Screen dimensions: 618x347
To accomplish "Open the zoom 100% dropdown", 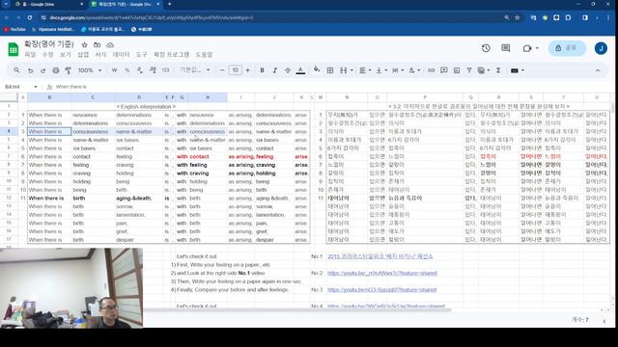I will click(90, 70).
